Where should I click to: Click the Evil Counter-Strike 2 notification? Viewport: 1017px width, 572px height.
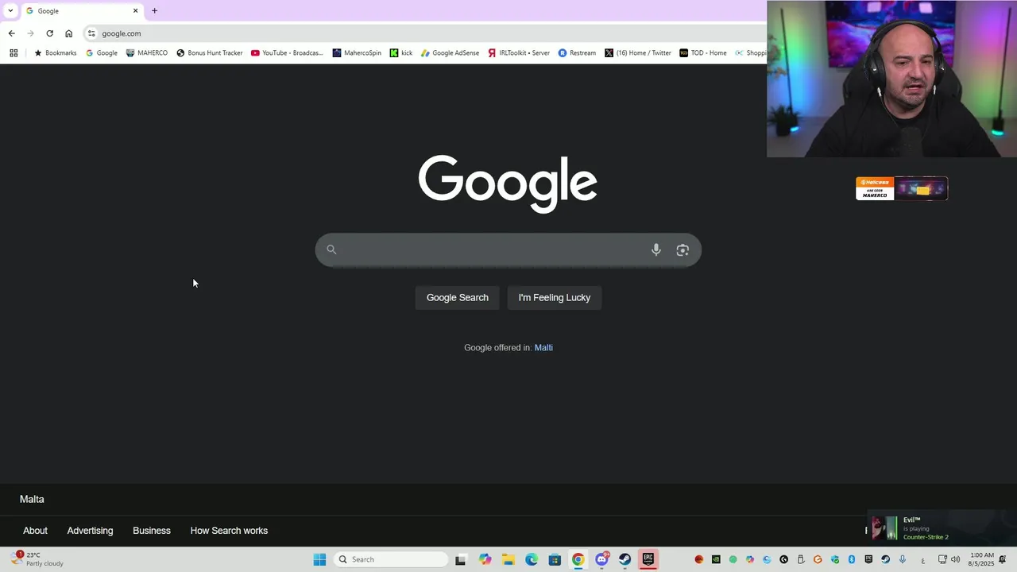pyautogui.click(x=942, y=528)
